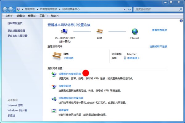Open the 查看(V) menu
Viewport: 185px width, 123px height.
32,16
